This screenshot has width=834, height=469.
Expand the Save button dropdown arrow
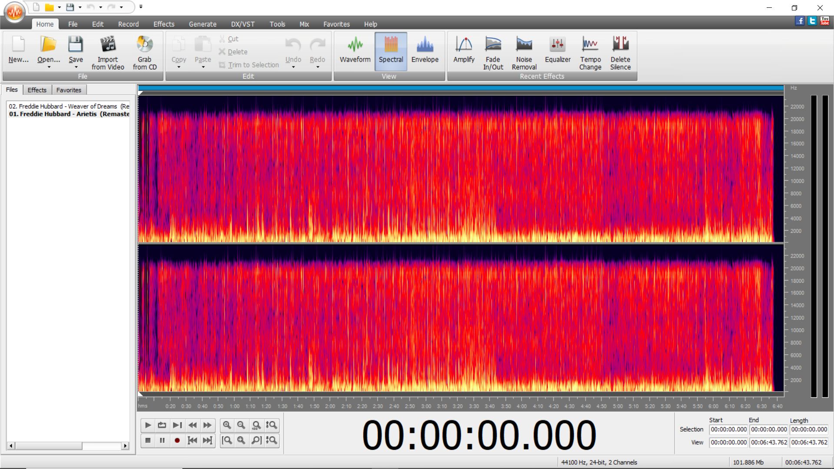(76, 67)
